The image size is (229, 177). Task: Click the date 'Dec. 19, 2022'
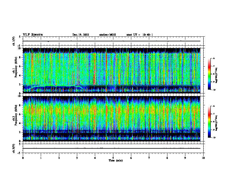pos(81,35)
